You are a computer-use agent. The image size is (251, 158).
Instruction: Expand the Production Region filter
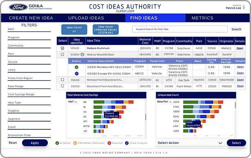point(29,79)
